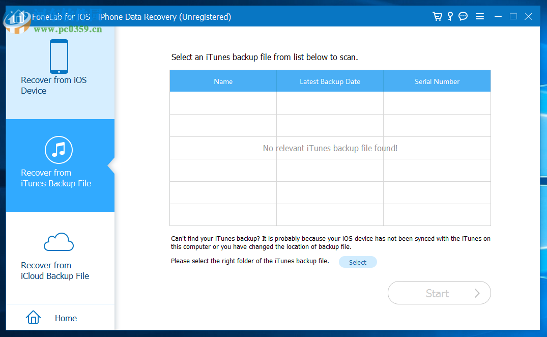The width and height of the screenshot is (547, 337).
Task: Click the Name column header
Action: pos(223,81)
